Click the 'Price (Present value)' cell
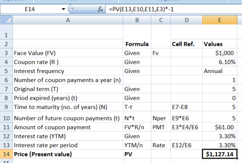The width and height of the screenshot is (242, 163). click(x=68, y=154)
